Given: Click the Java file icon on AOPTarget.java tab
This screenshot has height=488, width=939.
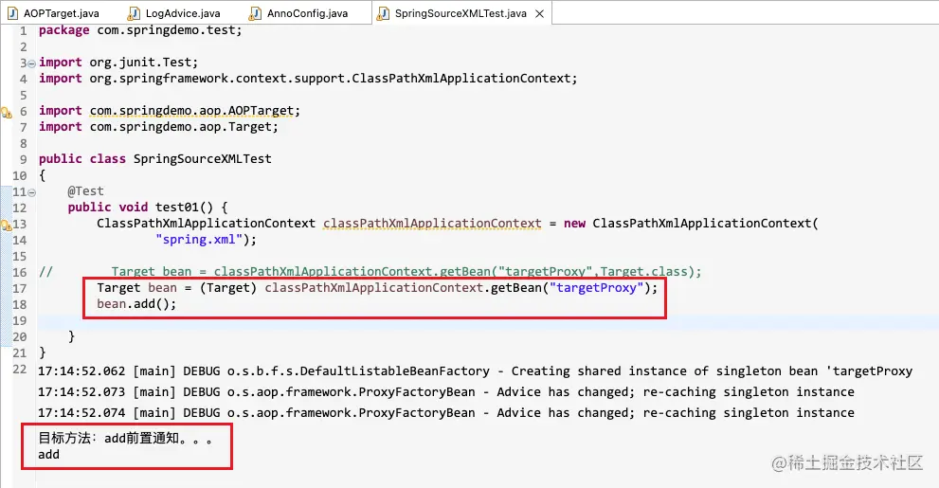Looking at the screenshot, I should (x=12, y=13).
